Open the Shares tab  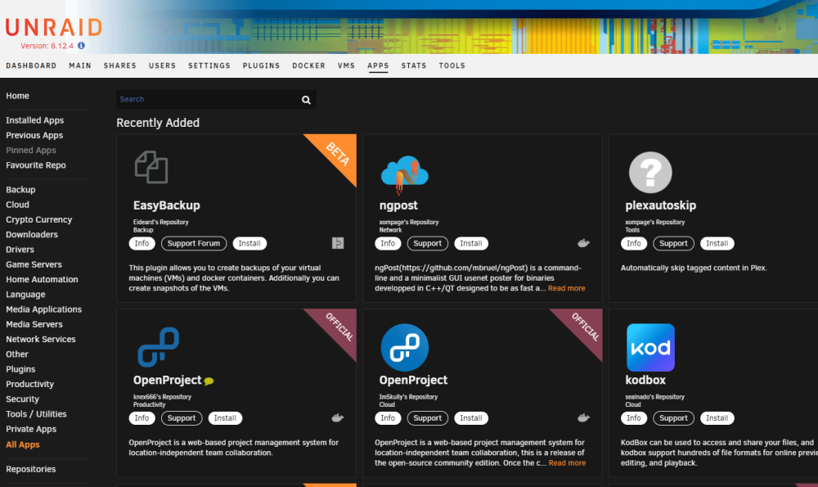tap(119, 65)
